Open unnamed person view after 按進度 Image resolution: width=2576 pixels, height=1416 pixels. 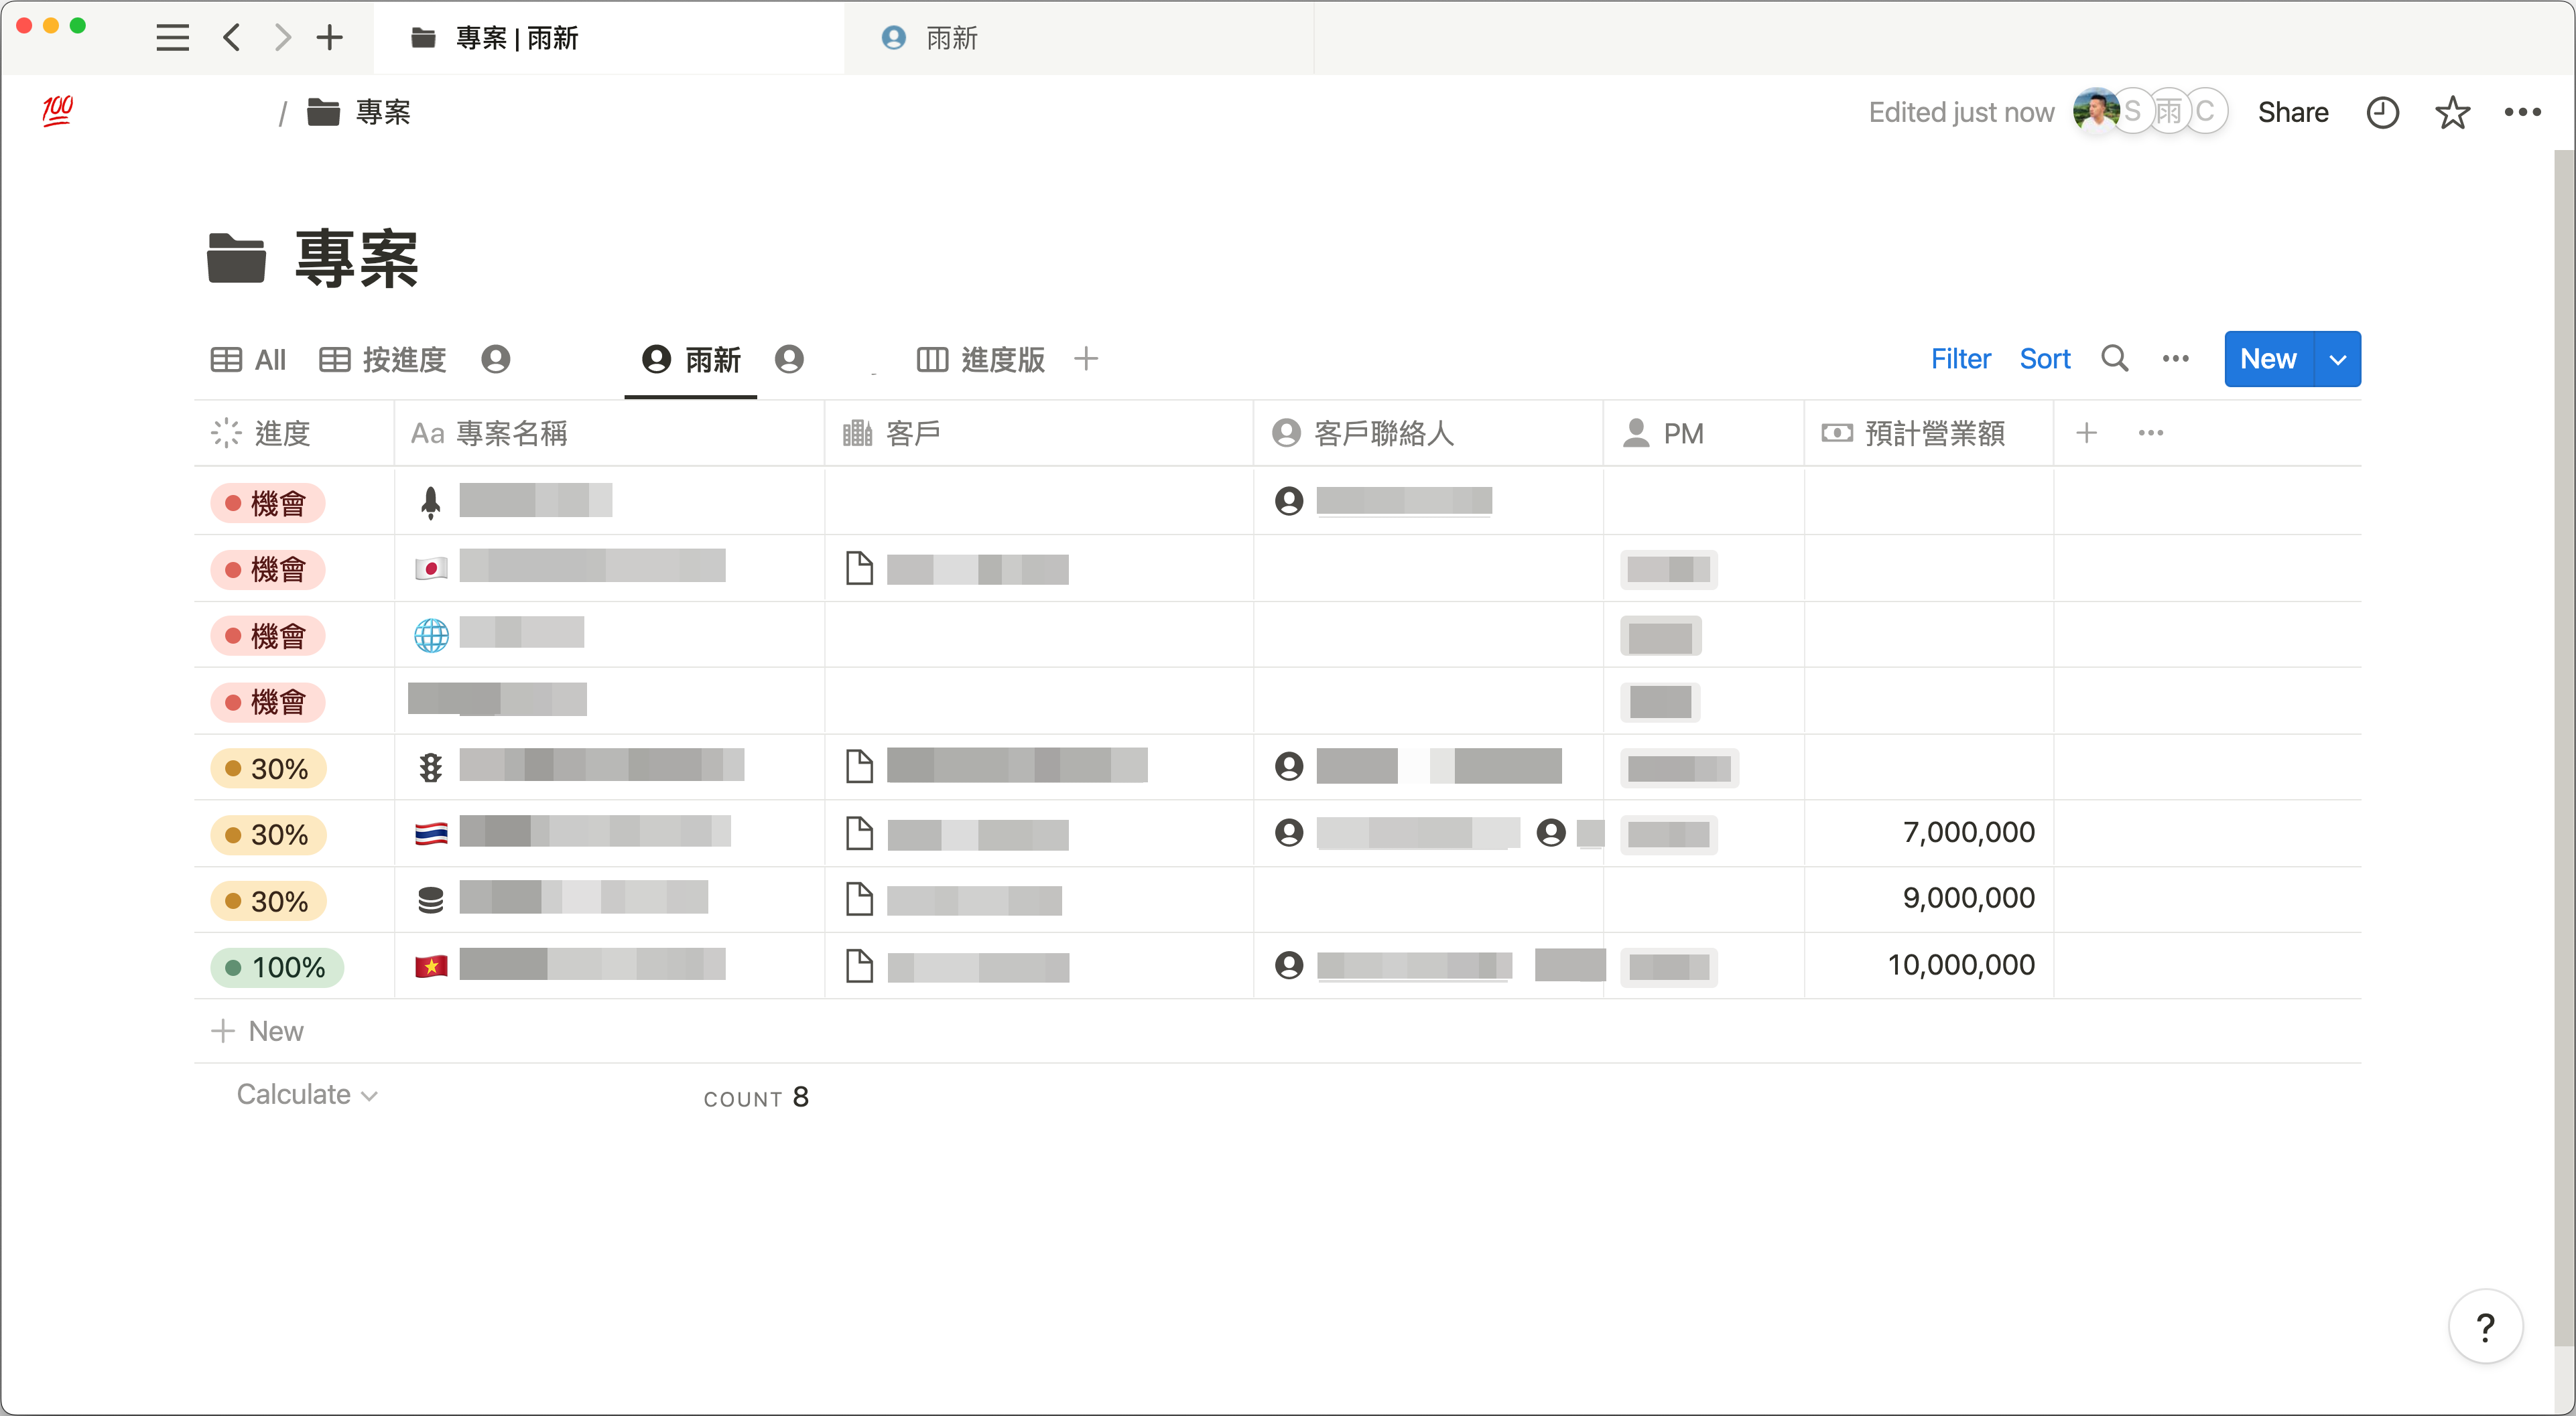(496, 359)
